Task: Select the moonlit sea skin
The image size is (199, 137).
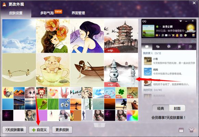Action: pos(30,104)
